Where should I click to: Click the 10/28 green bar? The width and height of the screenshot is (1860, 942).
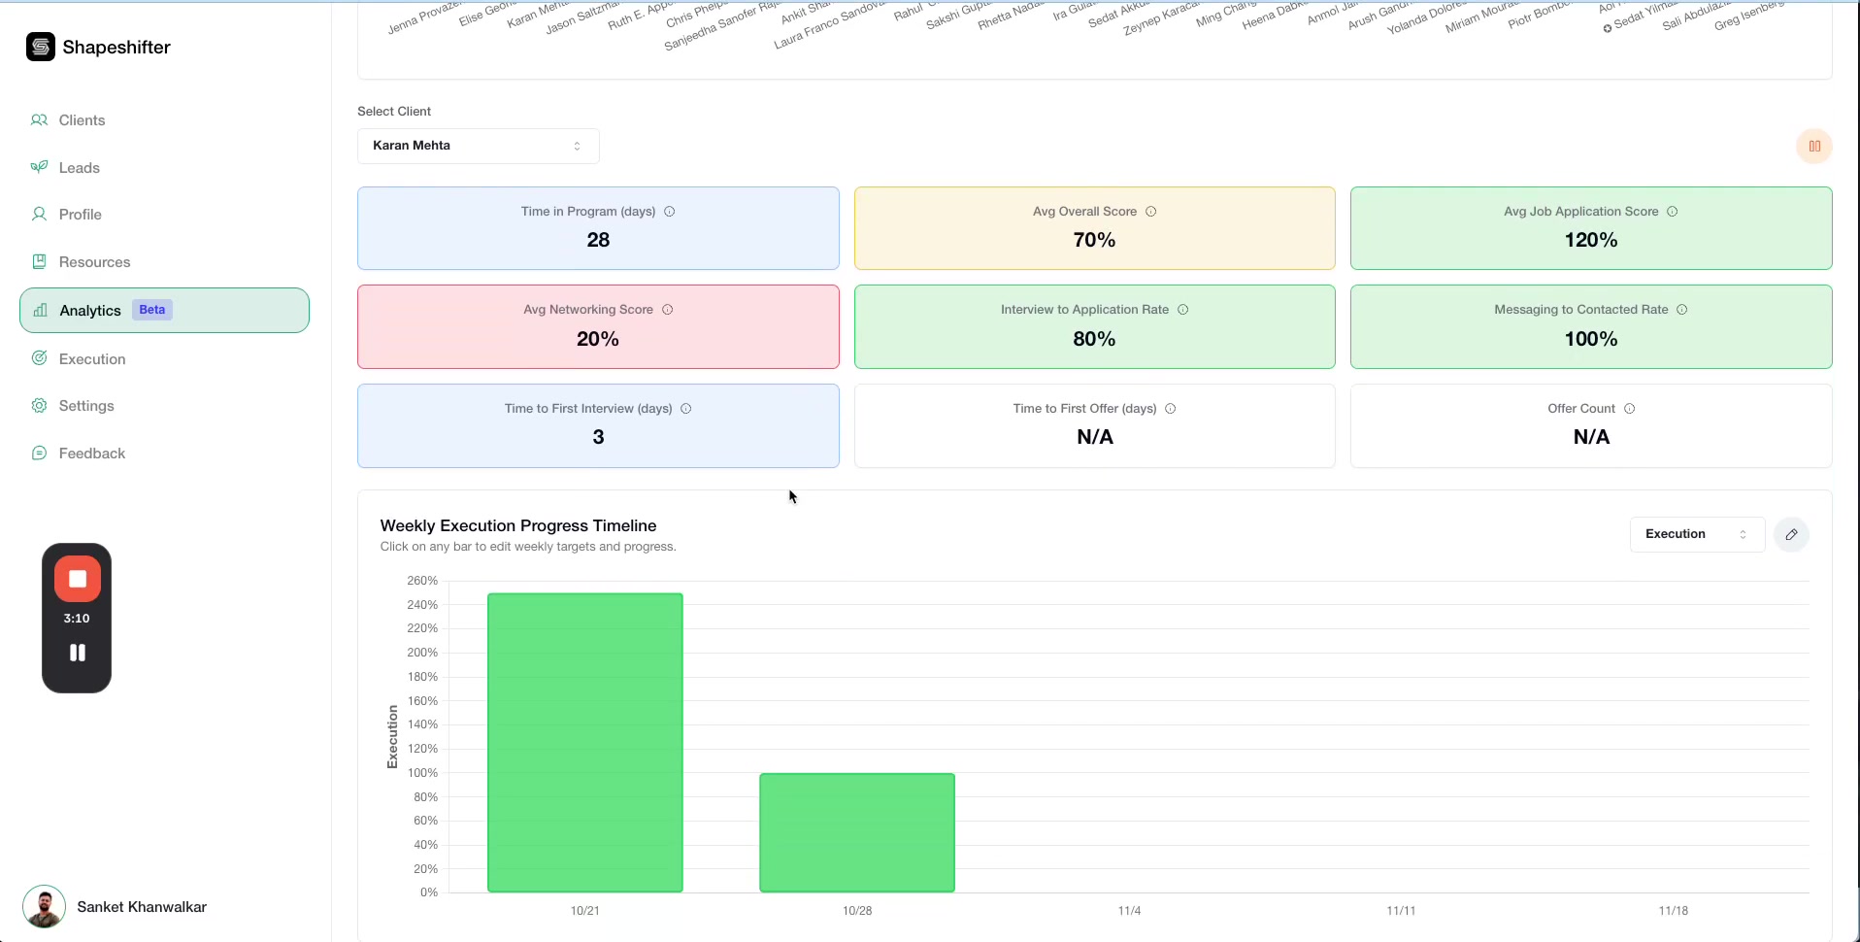click(x=856, y=832)
